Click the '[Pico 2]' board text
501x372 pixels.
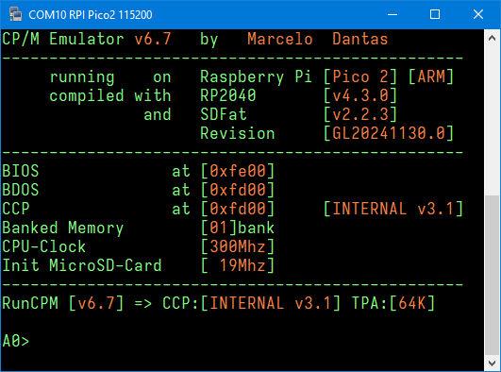point(360,76)
